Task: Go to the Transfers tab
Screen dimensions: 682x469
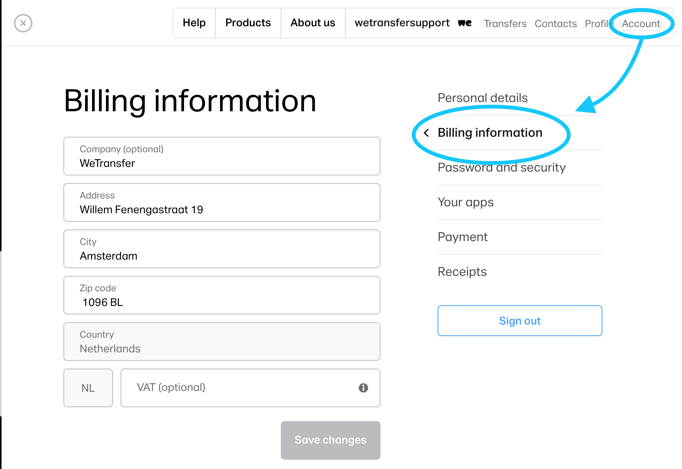Action: 505,24
